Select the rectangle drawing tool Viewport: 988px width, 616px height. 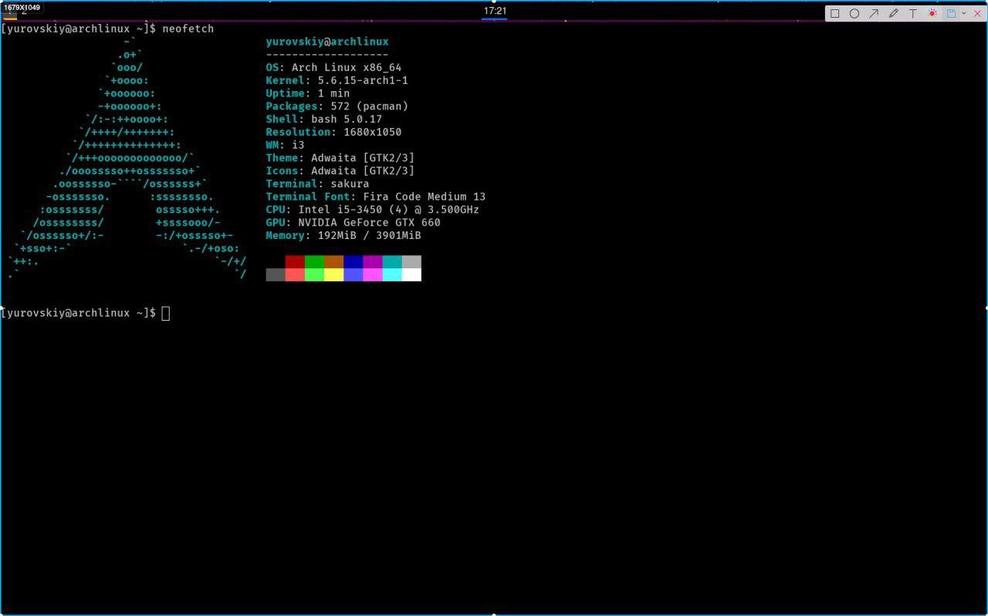point(834,13)
